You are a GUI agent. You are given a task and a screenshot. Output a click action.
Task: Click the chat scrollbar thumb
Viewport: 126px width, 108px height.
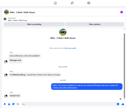click(124, 66)
